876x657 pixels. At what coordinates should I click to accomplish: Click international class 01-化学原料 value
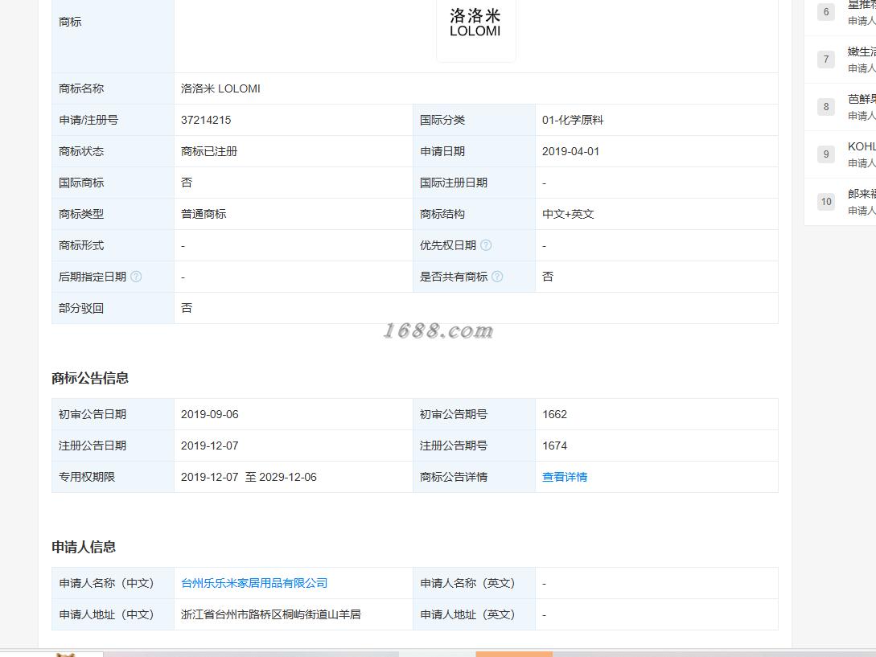(x=573, y=120)
